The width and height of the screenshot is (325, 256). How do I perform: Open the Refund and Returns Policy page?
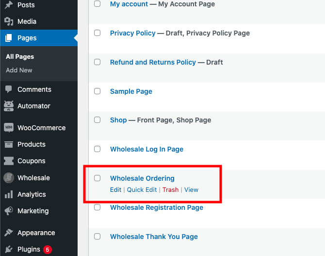click(x=153, y=62)
